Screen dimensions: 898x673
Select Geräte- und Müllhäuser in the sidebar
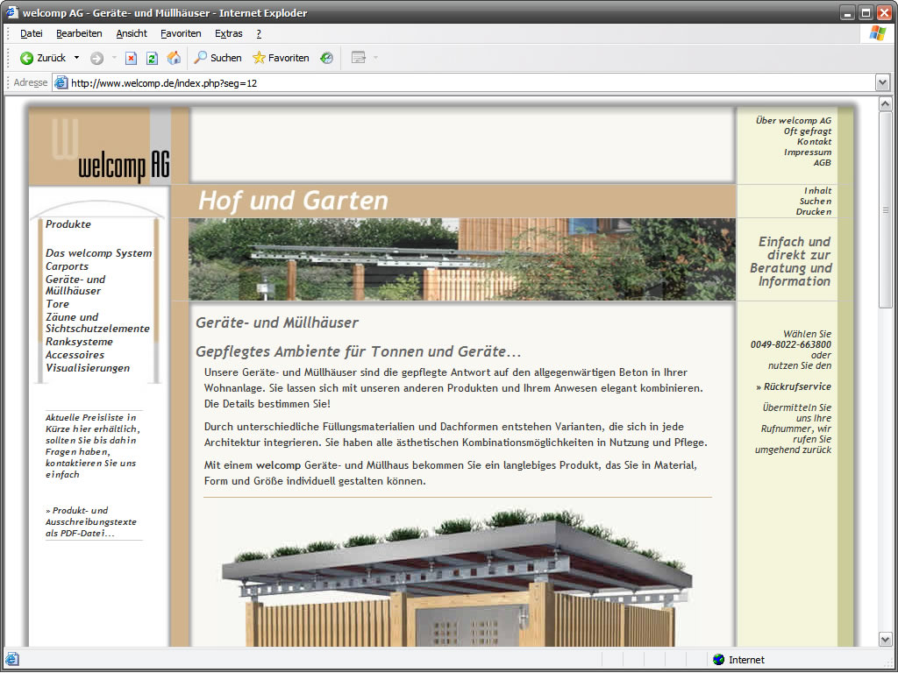[x=75, y=285]
